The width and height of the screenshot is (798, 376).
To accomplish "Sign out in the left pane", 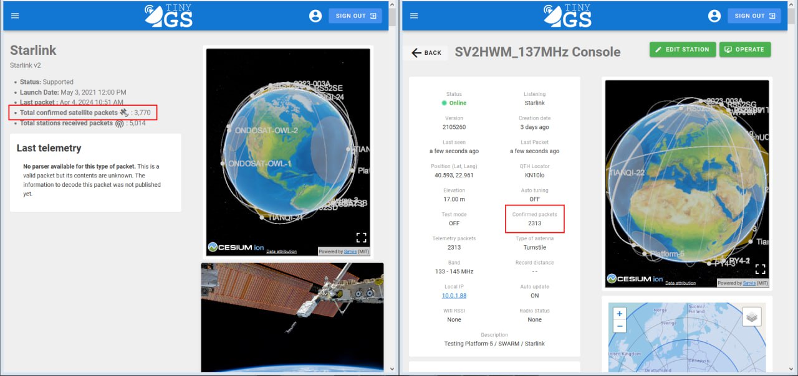I will pyautogui.click(x=355, y=16).
